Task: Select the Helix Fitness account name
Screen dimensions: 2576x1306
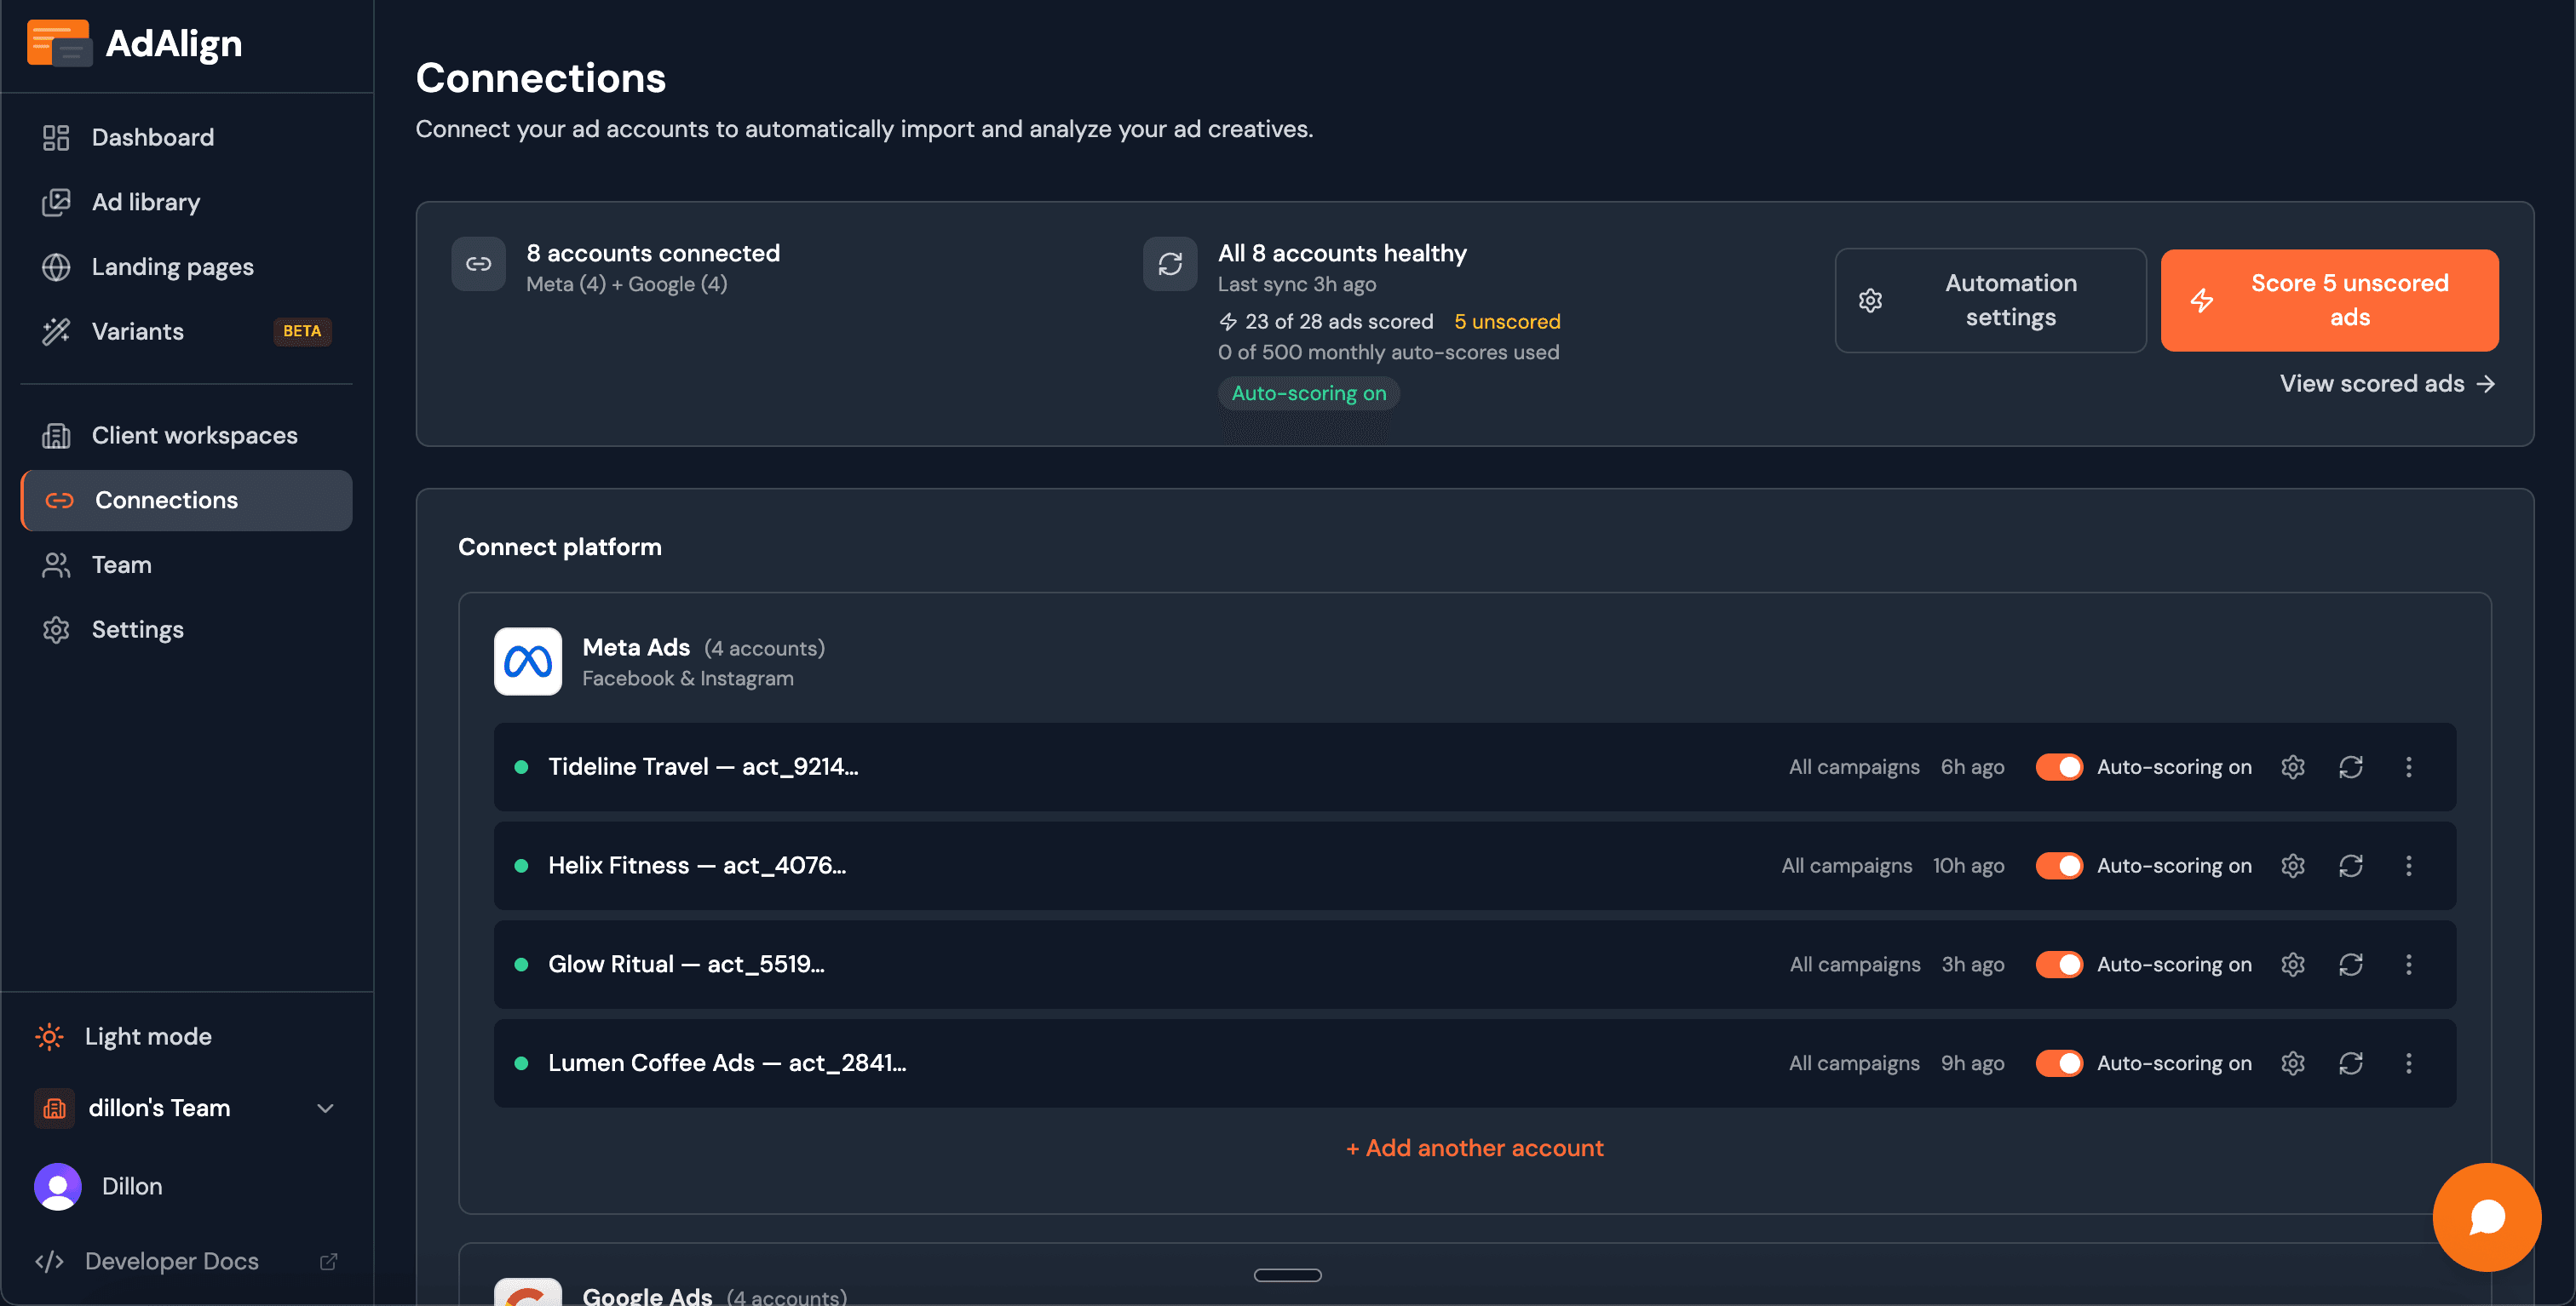Action: click(x=696, y=865)
